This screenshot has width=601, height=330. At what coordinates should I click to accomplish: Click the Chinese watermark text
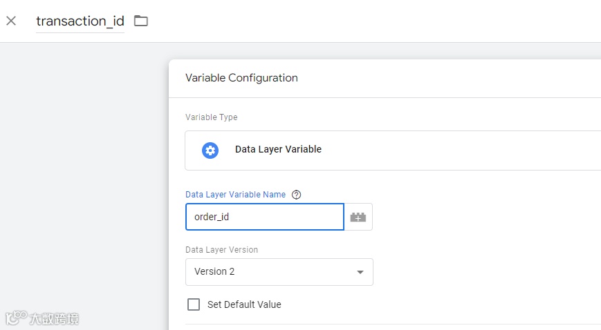click(x=54, y=319)
